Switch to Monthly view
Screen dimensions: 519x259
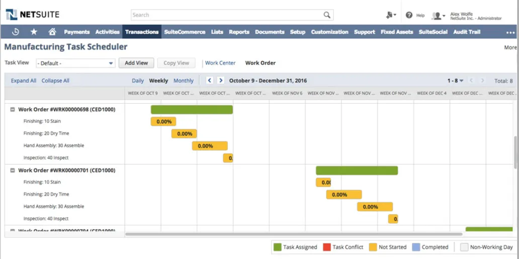pos(184,80)
